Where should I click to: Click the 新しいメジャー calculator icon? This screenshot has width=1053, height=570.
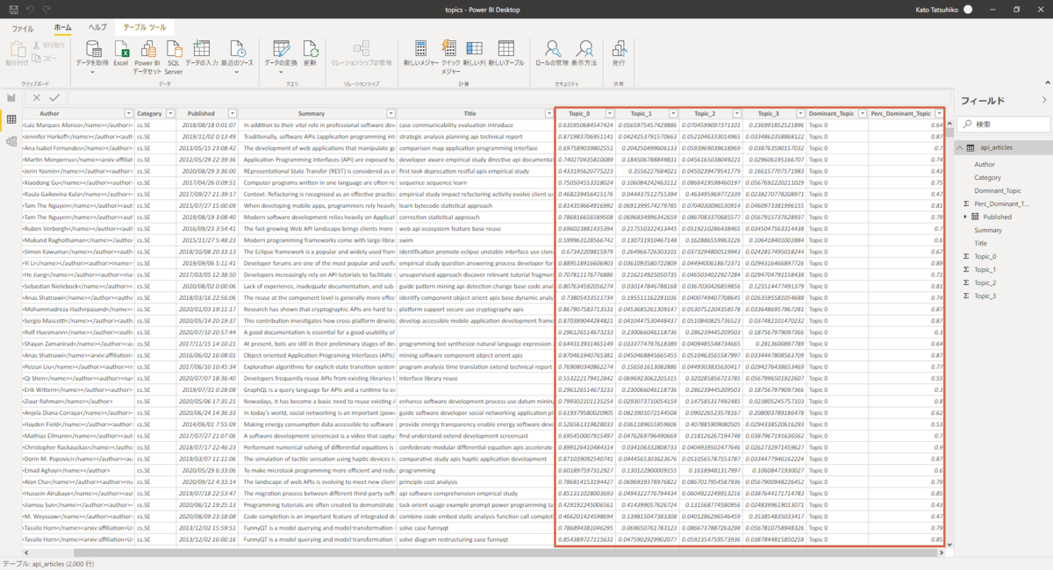(421, 48)
